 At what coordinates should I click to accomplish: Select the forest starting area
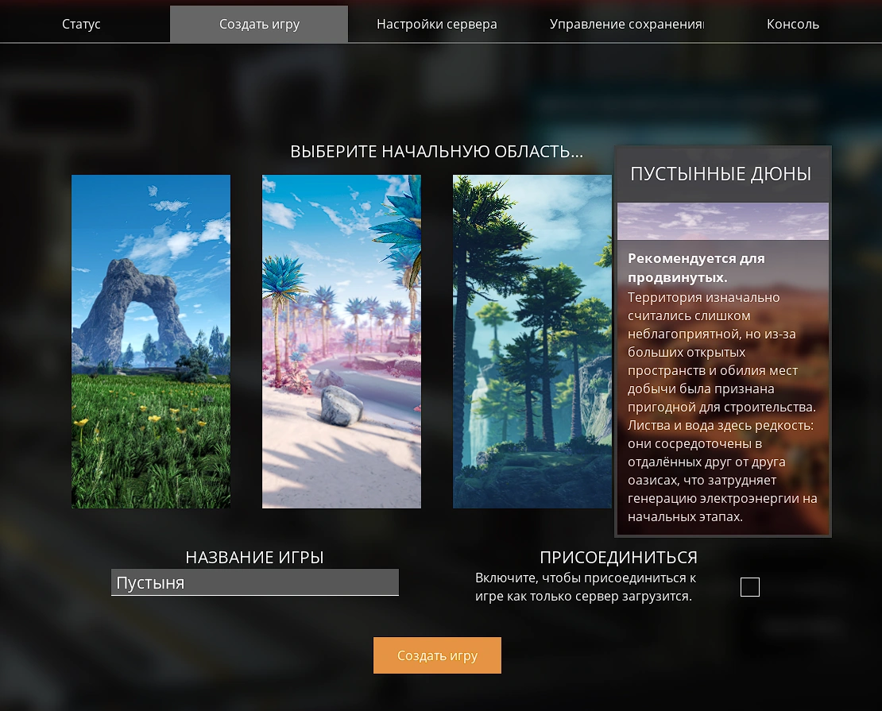coord(532,342)
